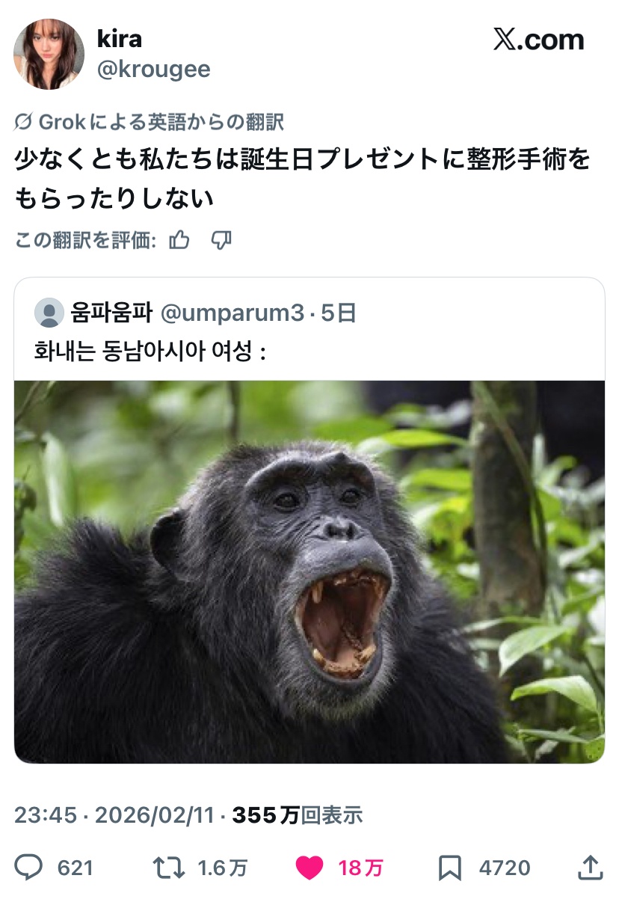Open the X.com logo link
Image resolution: width=619 pixels, height=905 pixels.
tap(538, 40)
